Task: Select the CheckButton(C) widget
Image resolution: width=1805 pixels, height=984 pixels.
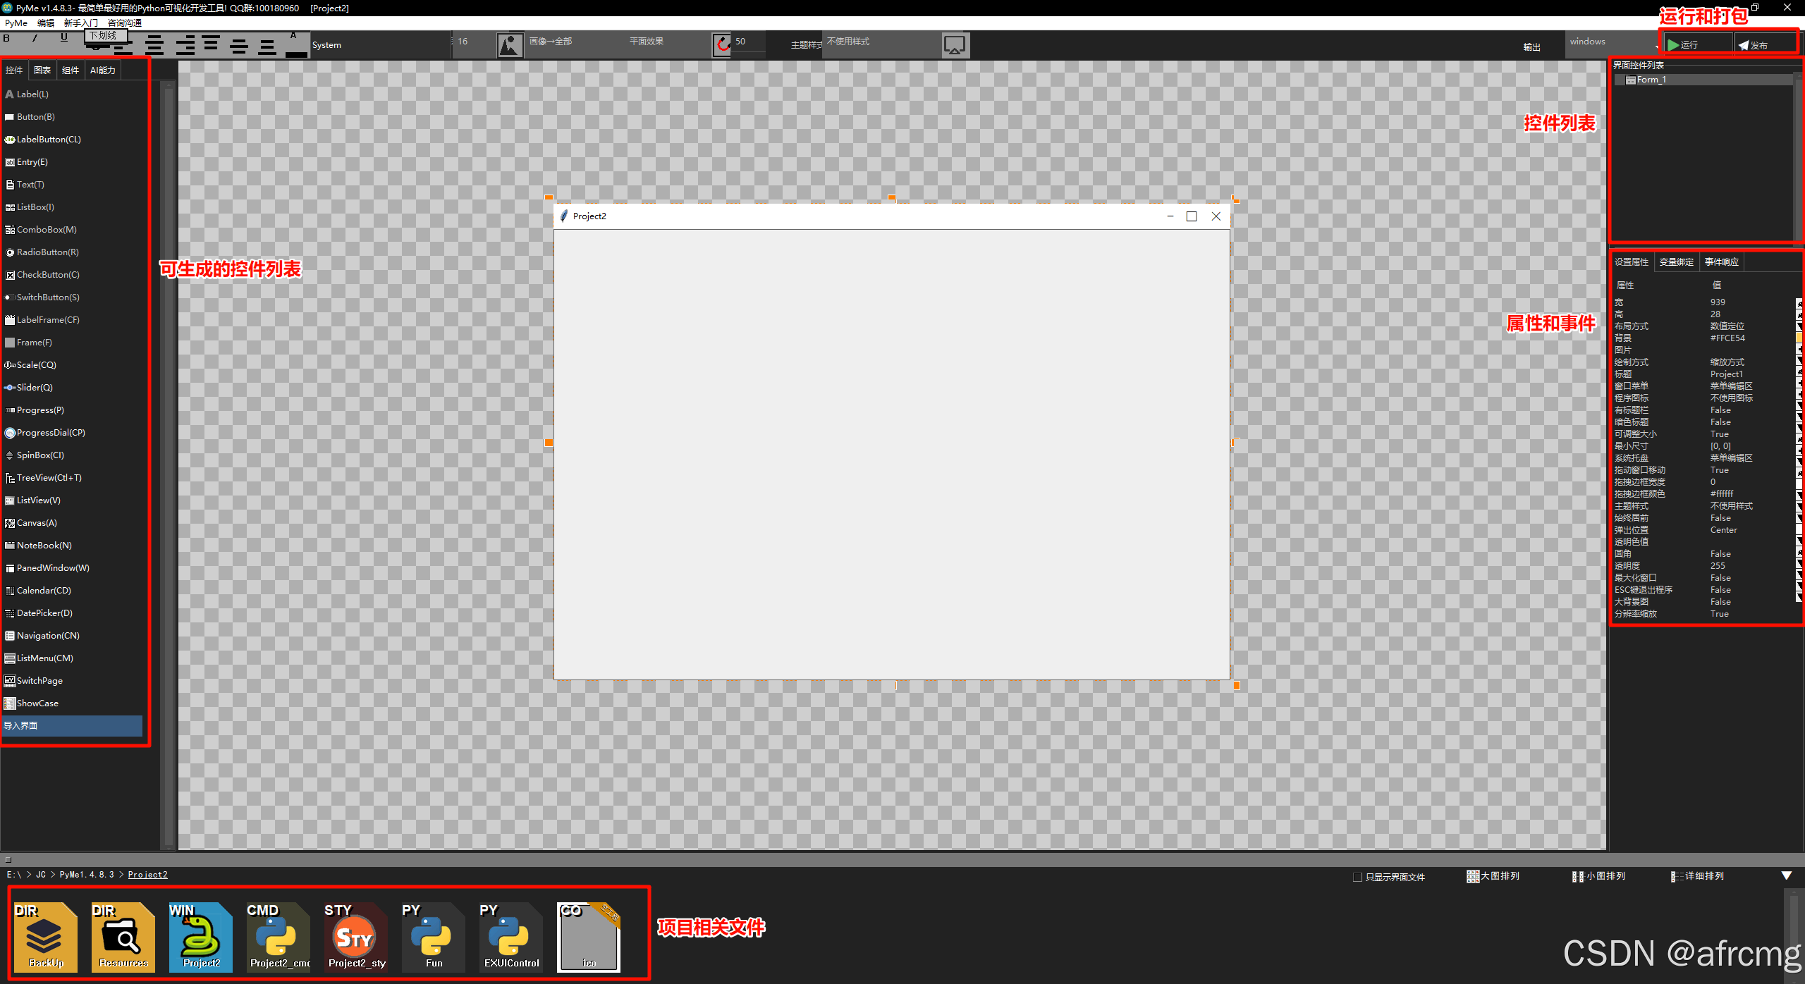Action: tap(47, 275)
